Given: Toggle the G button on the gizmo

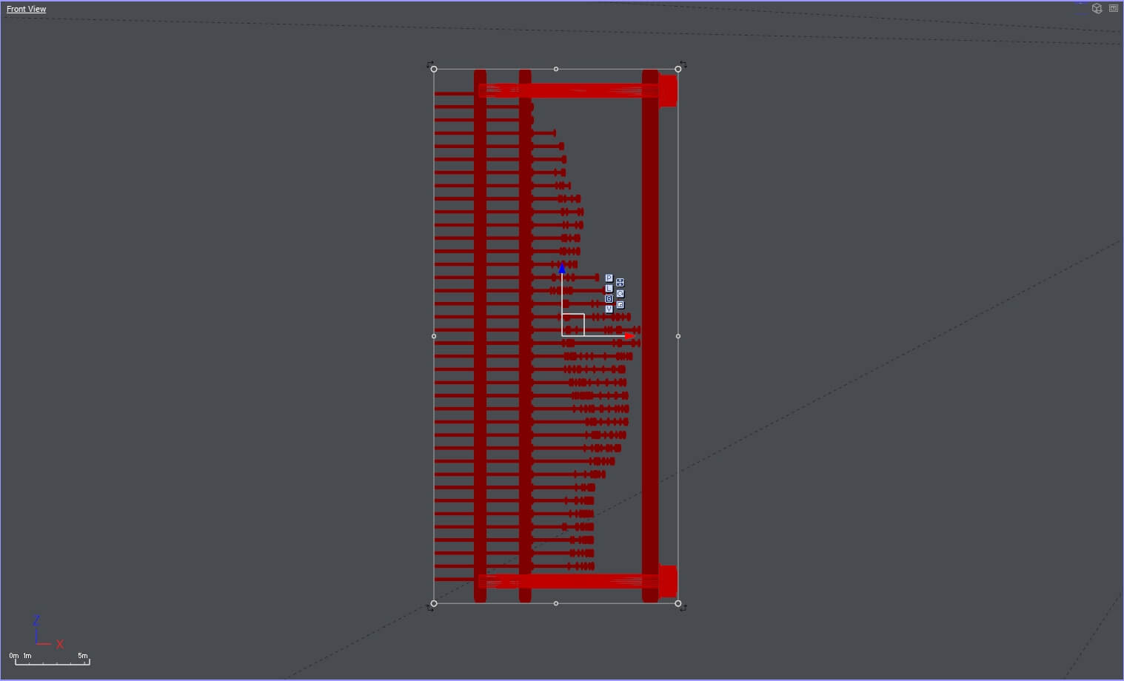Looking at the screenshot, I should coord(609,299).
